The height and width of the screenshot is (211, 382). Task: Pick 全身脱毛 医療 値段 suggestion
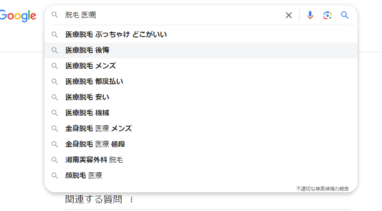pos(95,144)
